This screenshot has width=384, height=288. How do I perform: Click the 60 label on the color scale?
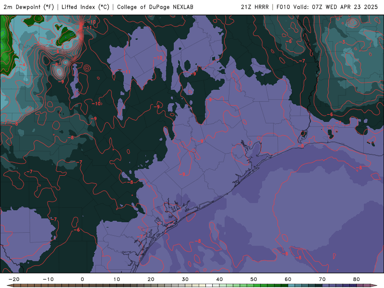(288, 279)
